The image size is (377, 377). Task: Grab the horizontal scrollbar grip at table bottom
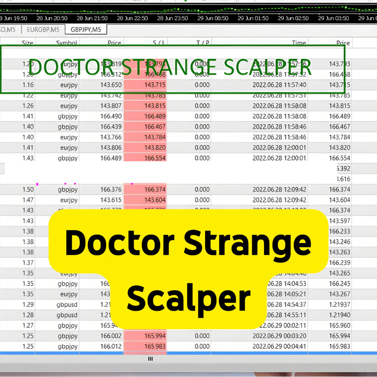click(x=151, y=359)
